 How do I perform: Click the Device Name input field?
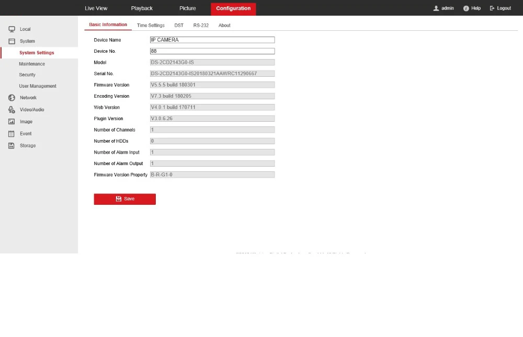point(212,40)
